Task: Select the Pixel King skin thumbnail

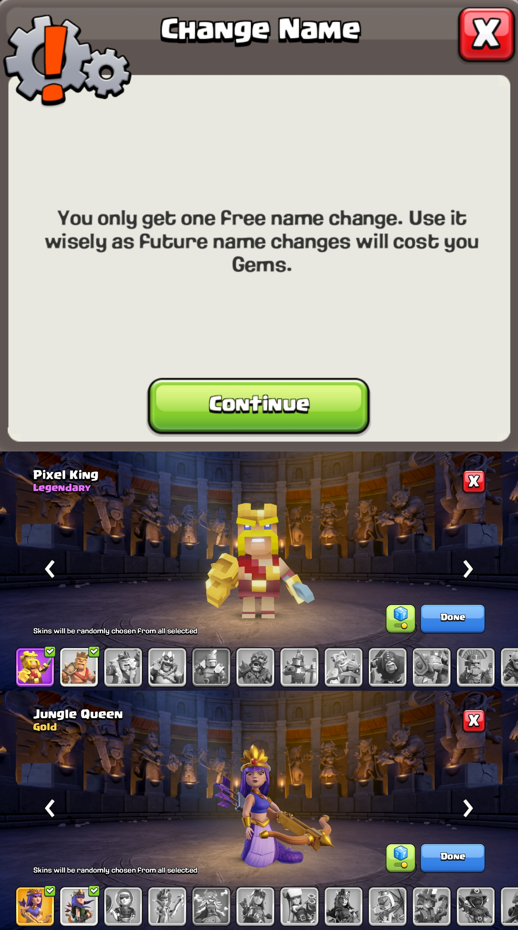Action: [35, 667]
